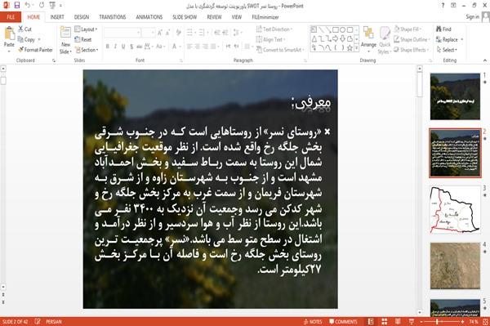Screen dimensions: 490x326
Task: Switch to the TRANSITIONS tab
Action: pyautogui.click(x=113, y=17)
